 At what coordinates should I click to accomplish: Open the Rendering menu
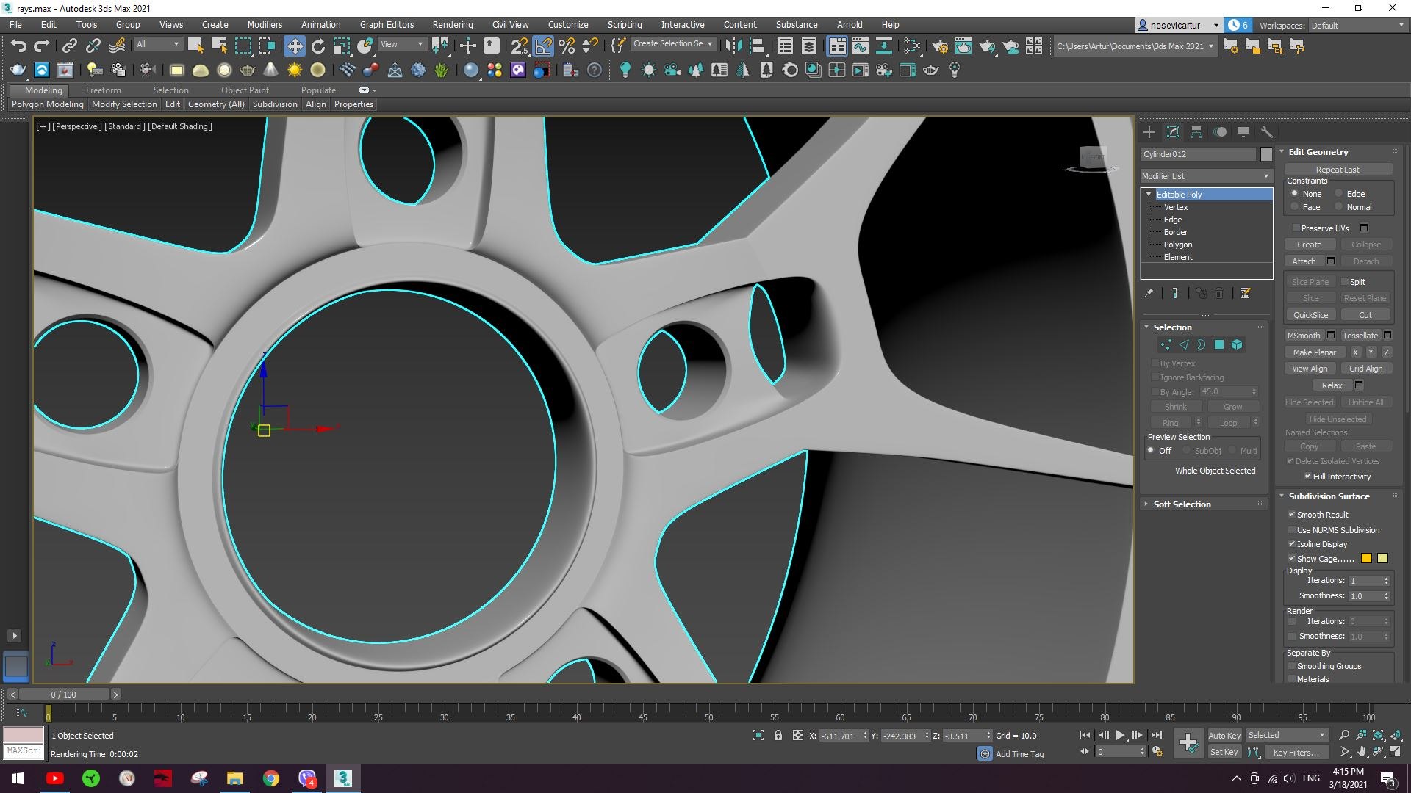pyautogui.click(x=453, y=24)
